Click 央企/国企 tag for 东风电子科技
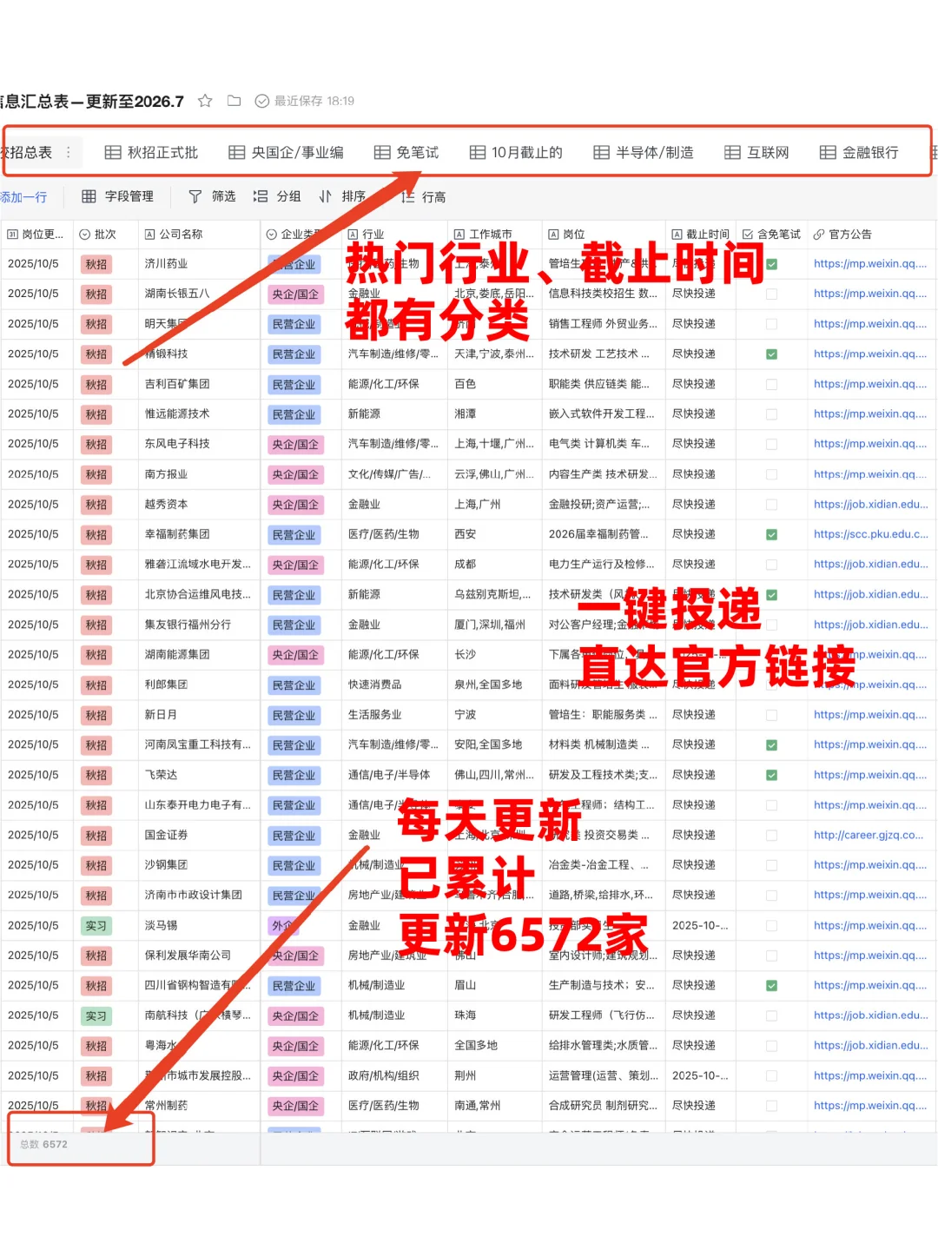Screen dimensions: 938x1250 [x=295, y=445]
